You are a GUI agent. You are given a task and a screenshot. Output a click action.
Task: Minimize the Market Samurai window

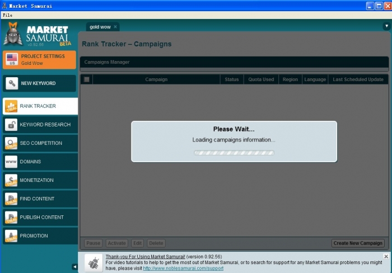click(370, 6)
